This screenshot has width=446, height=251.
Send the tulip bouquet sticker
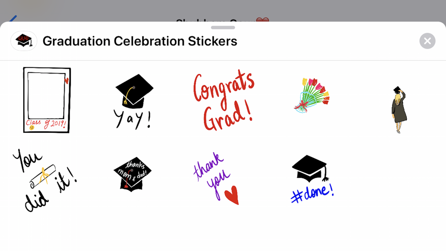pyautogui.click(x=312, y=95)
